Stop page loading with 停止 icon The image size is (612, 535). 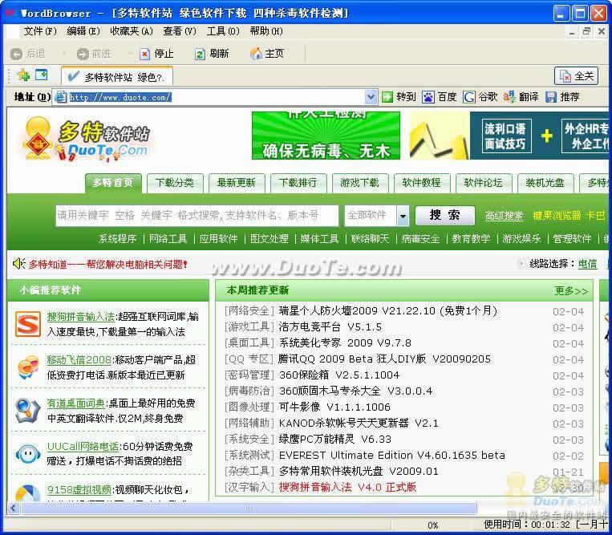pyautogui.click(x=144, y=54)
